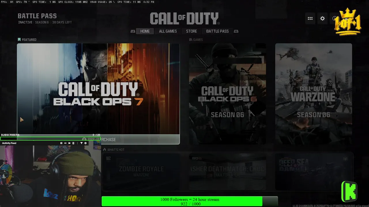The height and width of the screenshot is (207, 369).
Task: Select the HOME tab
Action: (x=145, y=31)
